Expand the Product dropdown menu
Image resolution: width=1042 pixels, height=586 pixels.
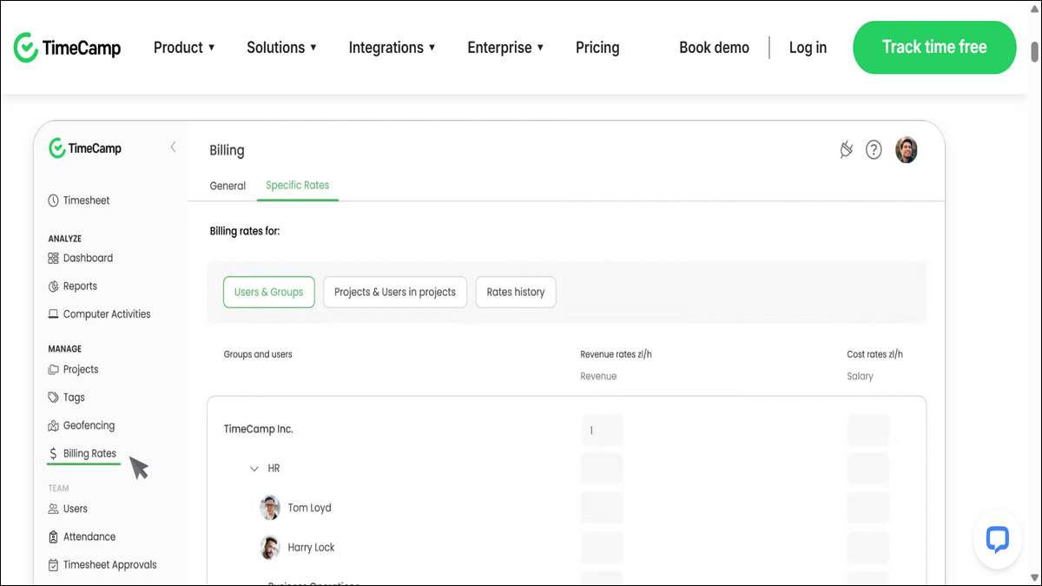[x=184, y=48]
